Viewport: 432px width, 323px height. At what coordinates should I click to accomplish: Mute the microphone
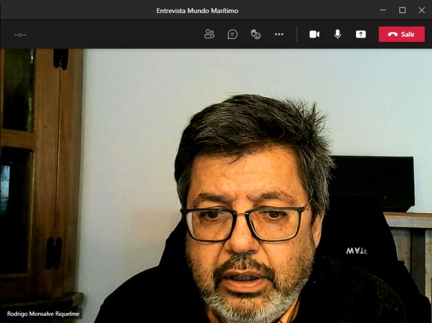click(x=338, y=34)
